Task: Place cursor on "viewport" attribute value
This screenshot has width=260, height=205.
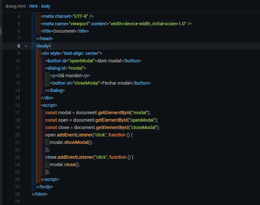Action: [x=79, y=23]
